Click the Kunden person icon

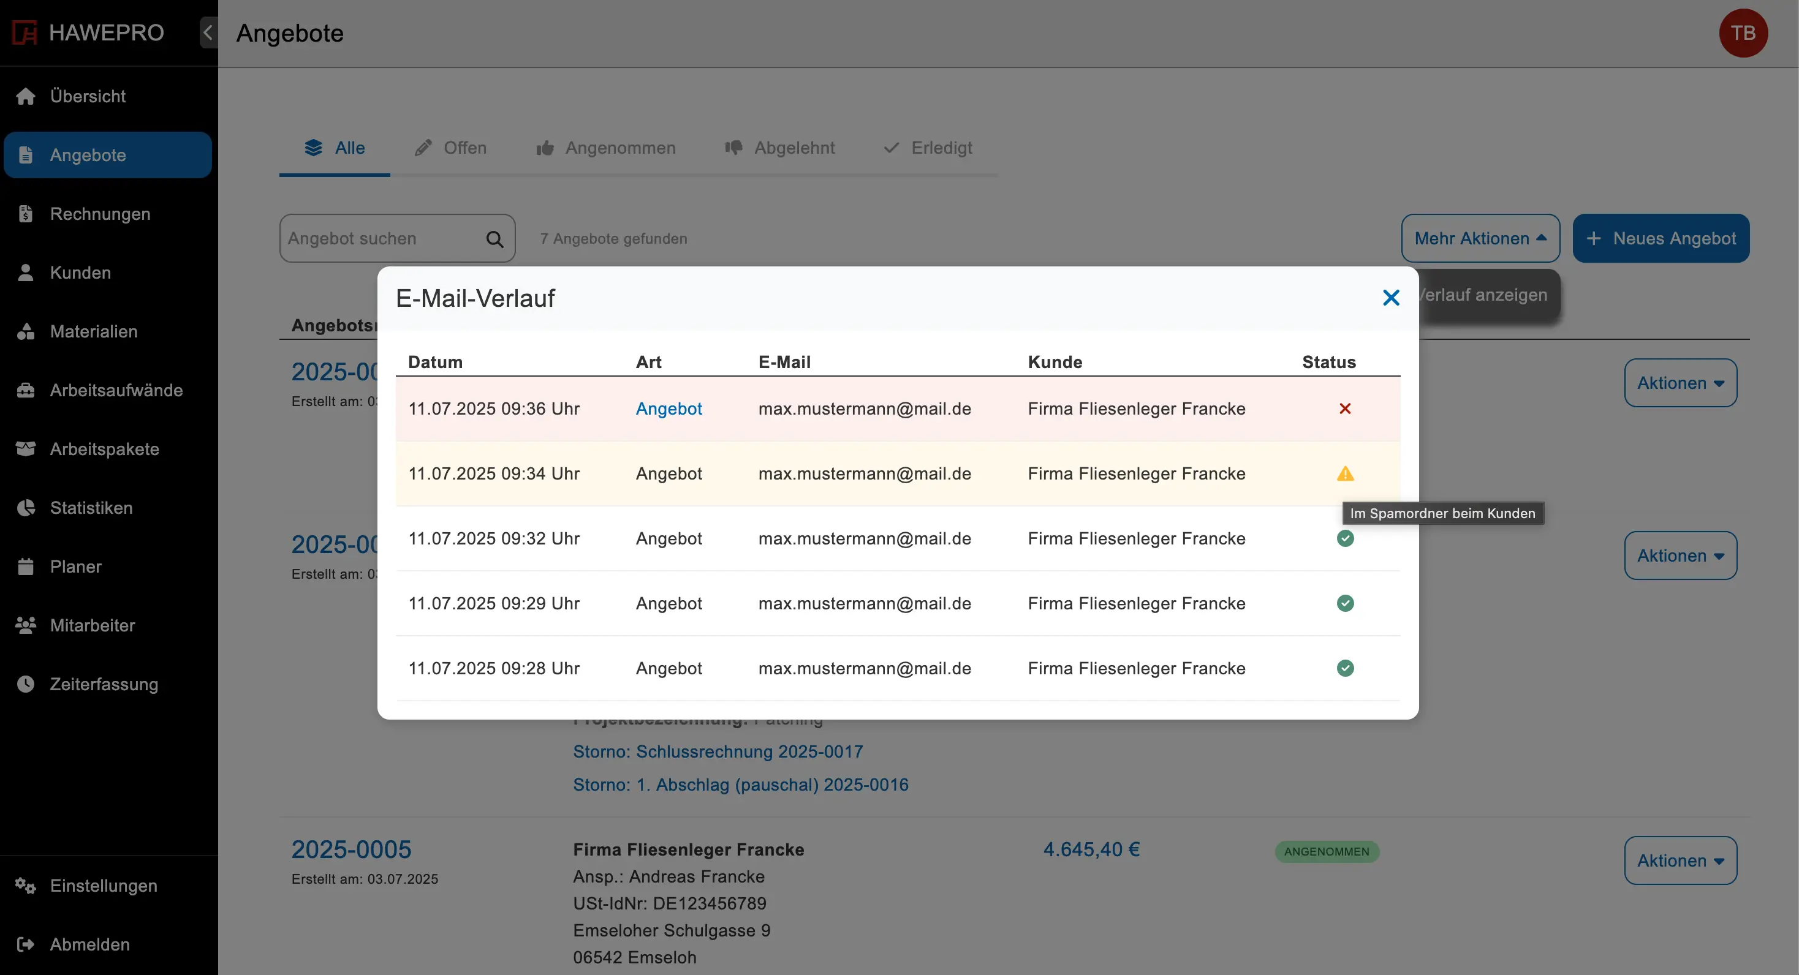[26, 272]
